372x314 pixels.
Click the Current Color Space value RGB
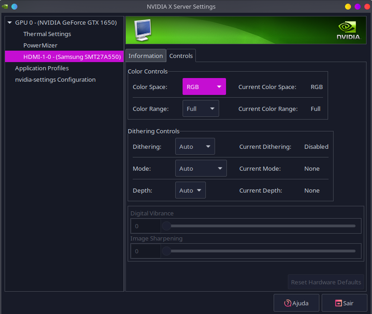click(317, 87)
